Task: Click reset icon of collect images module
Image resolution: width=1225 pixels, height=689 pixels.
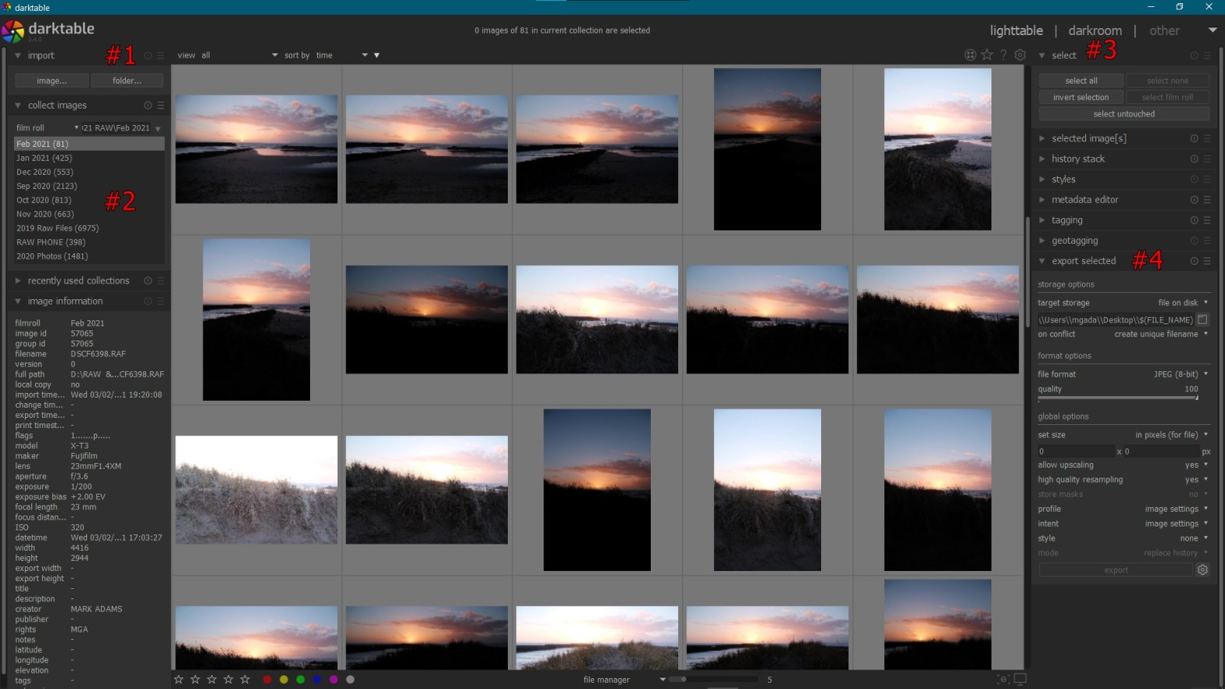Action: point(148,105)
